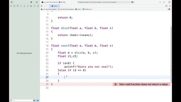Select the main.c editor tab
The height and width of the screenshot is (102, 181).
click(55, 6)
